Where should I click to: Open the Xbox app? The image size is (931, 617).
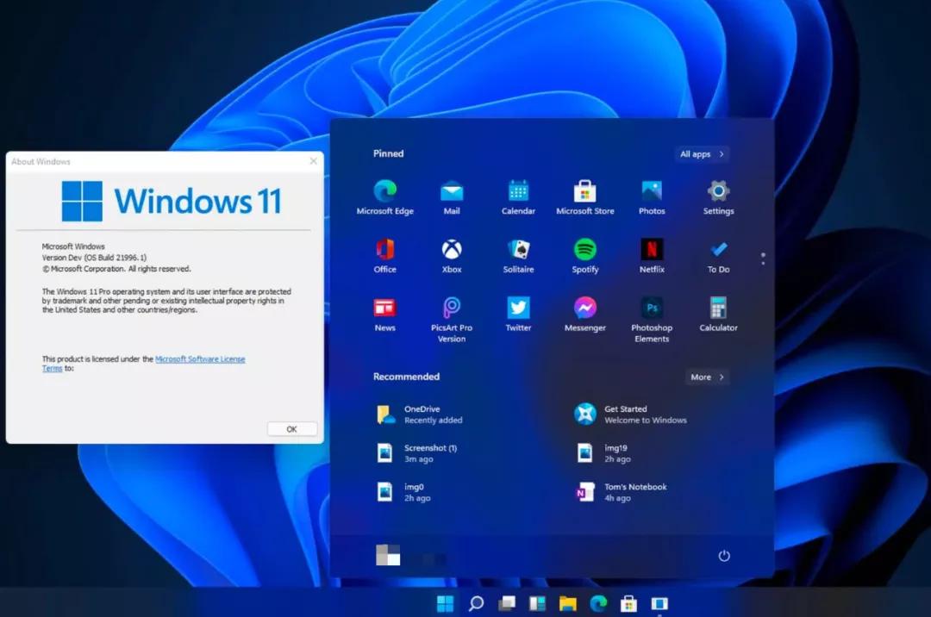[x=451, y=250]
